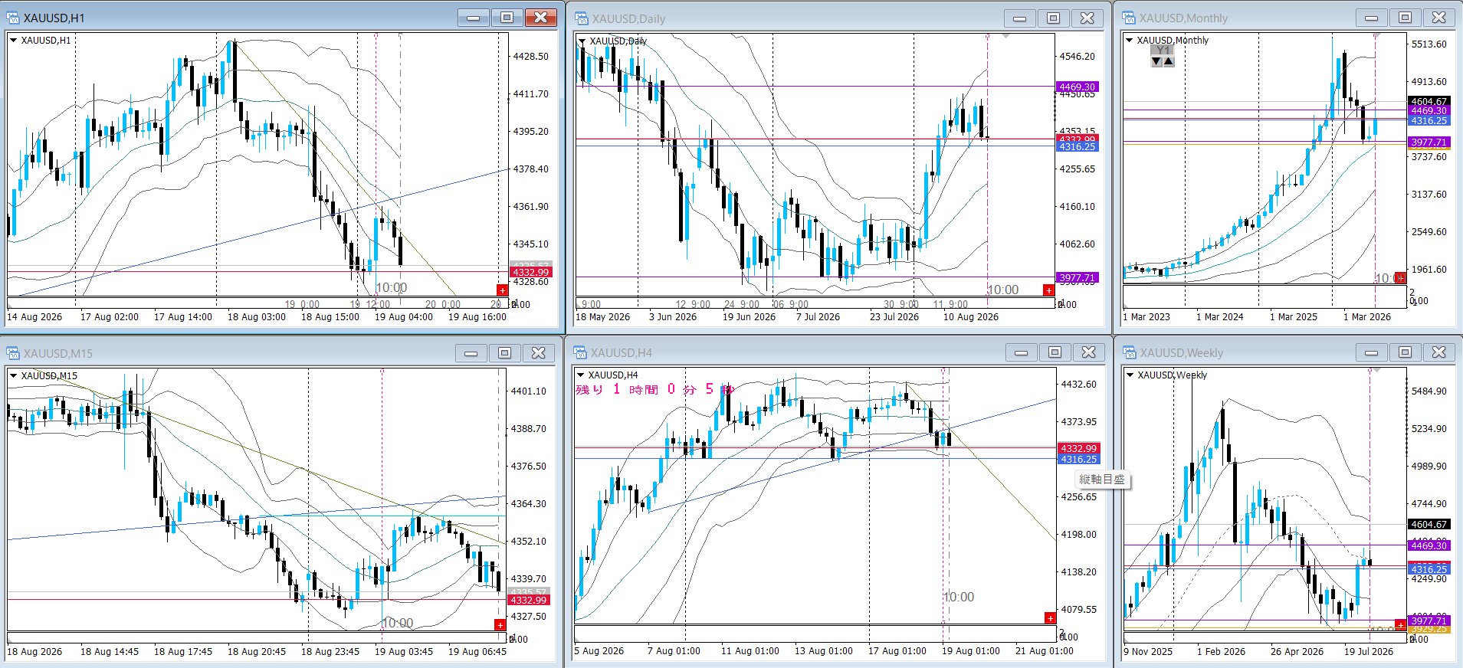The width and height of the screenshot is (1463, 668).
Task: Open the triangle dropdown beside XAUUSD,Monthly chart label
Action: [x=1130, y=41]
